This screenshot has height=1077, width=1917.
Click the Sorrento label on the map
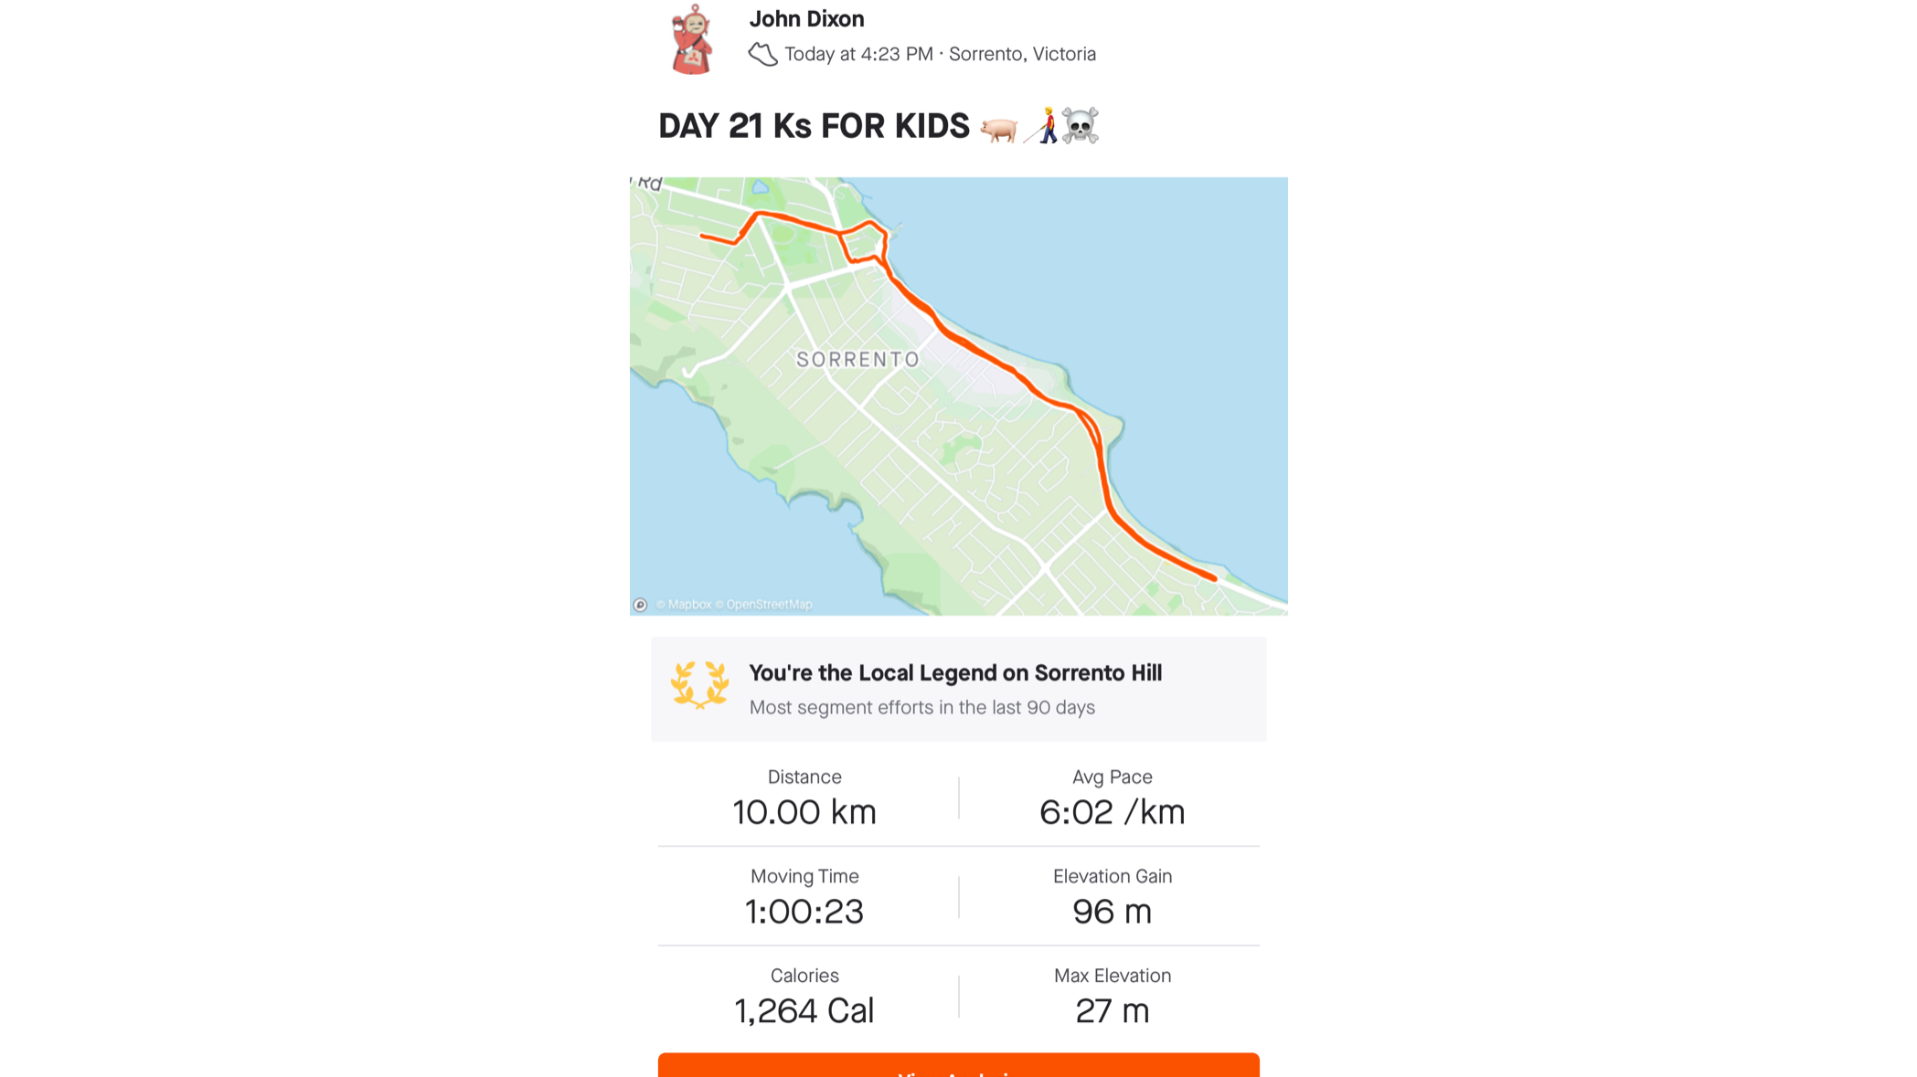[x=857, y=360]
